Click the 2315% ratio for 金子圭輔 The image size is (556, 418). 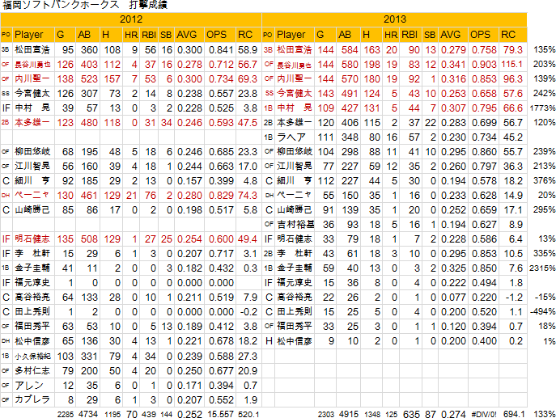542,268
